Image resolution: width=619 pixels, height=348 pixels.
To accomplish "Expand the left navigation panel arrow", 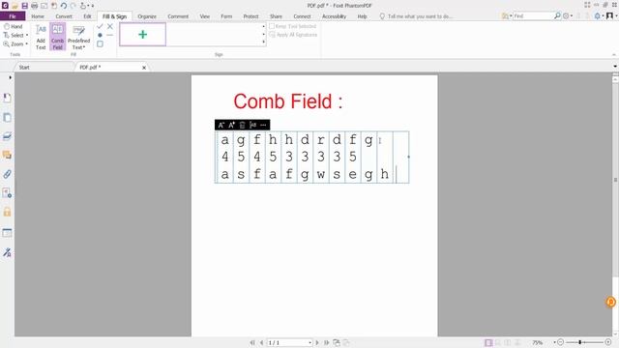I will coord(10,77).
